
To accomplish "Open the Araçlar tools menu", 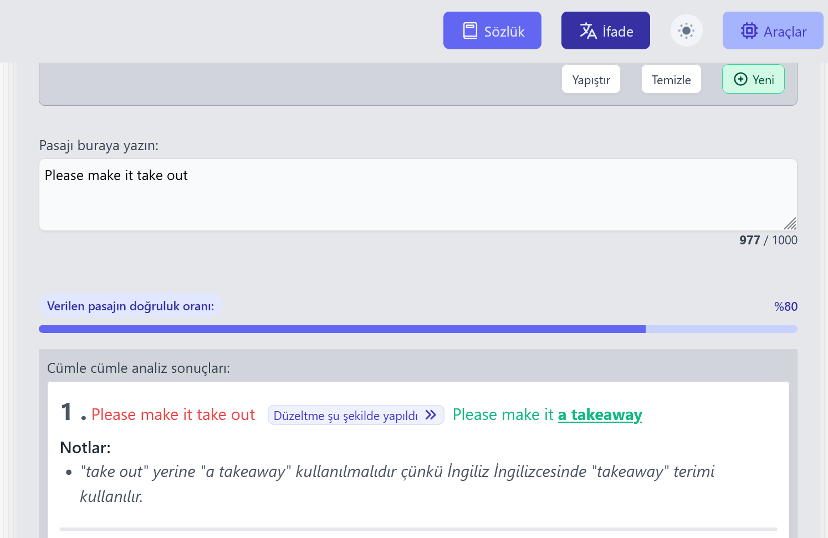I will click(773, 30).
